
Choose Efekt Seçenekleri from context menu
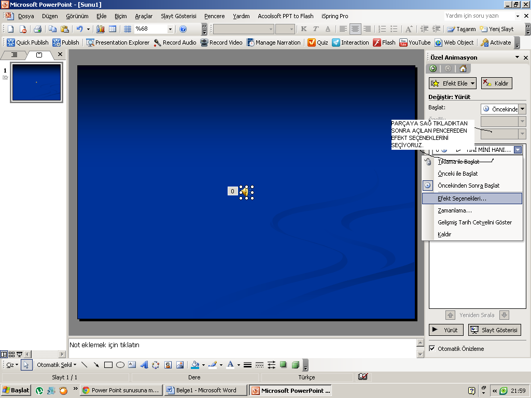pos(462,198)
